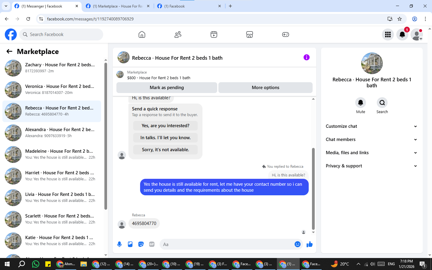Viewport: 432px width, 270px height.
Task: Open Harriet's House For Rent conversation
Action: (x=52, y=176)
